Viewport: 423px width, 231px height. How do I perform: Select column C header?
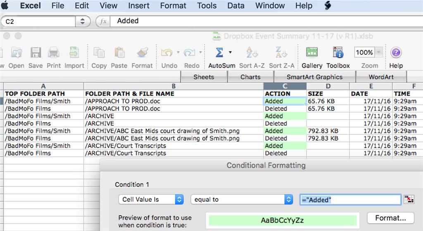[285, 86]
